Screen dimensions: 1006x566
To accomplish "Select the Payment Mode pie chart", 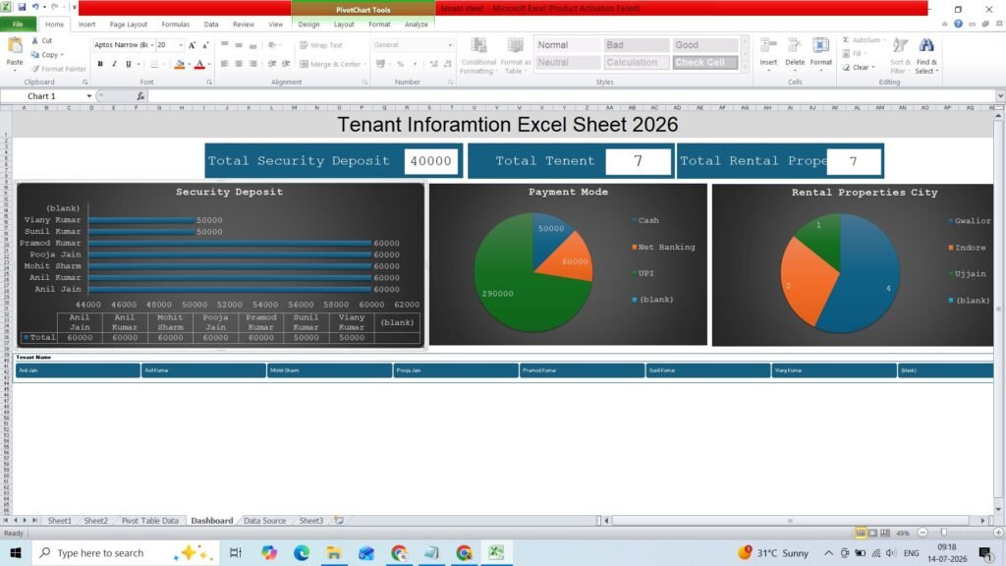I will point(532,273).
